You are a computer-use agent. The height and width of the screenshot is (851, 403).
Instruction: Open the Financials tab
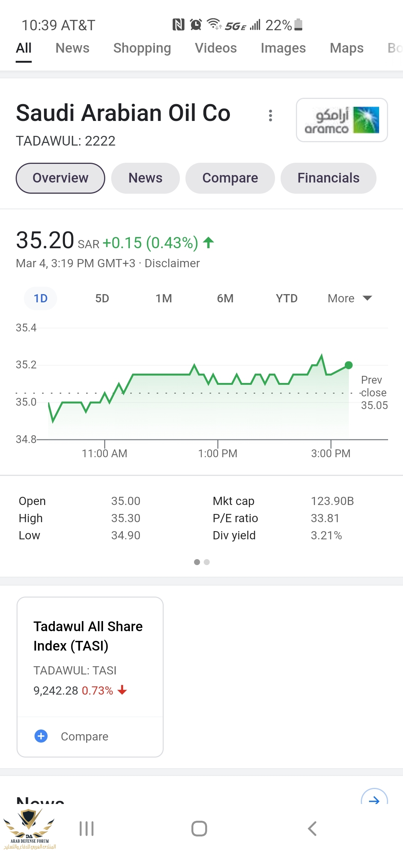(328, 178)
